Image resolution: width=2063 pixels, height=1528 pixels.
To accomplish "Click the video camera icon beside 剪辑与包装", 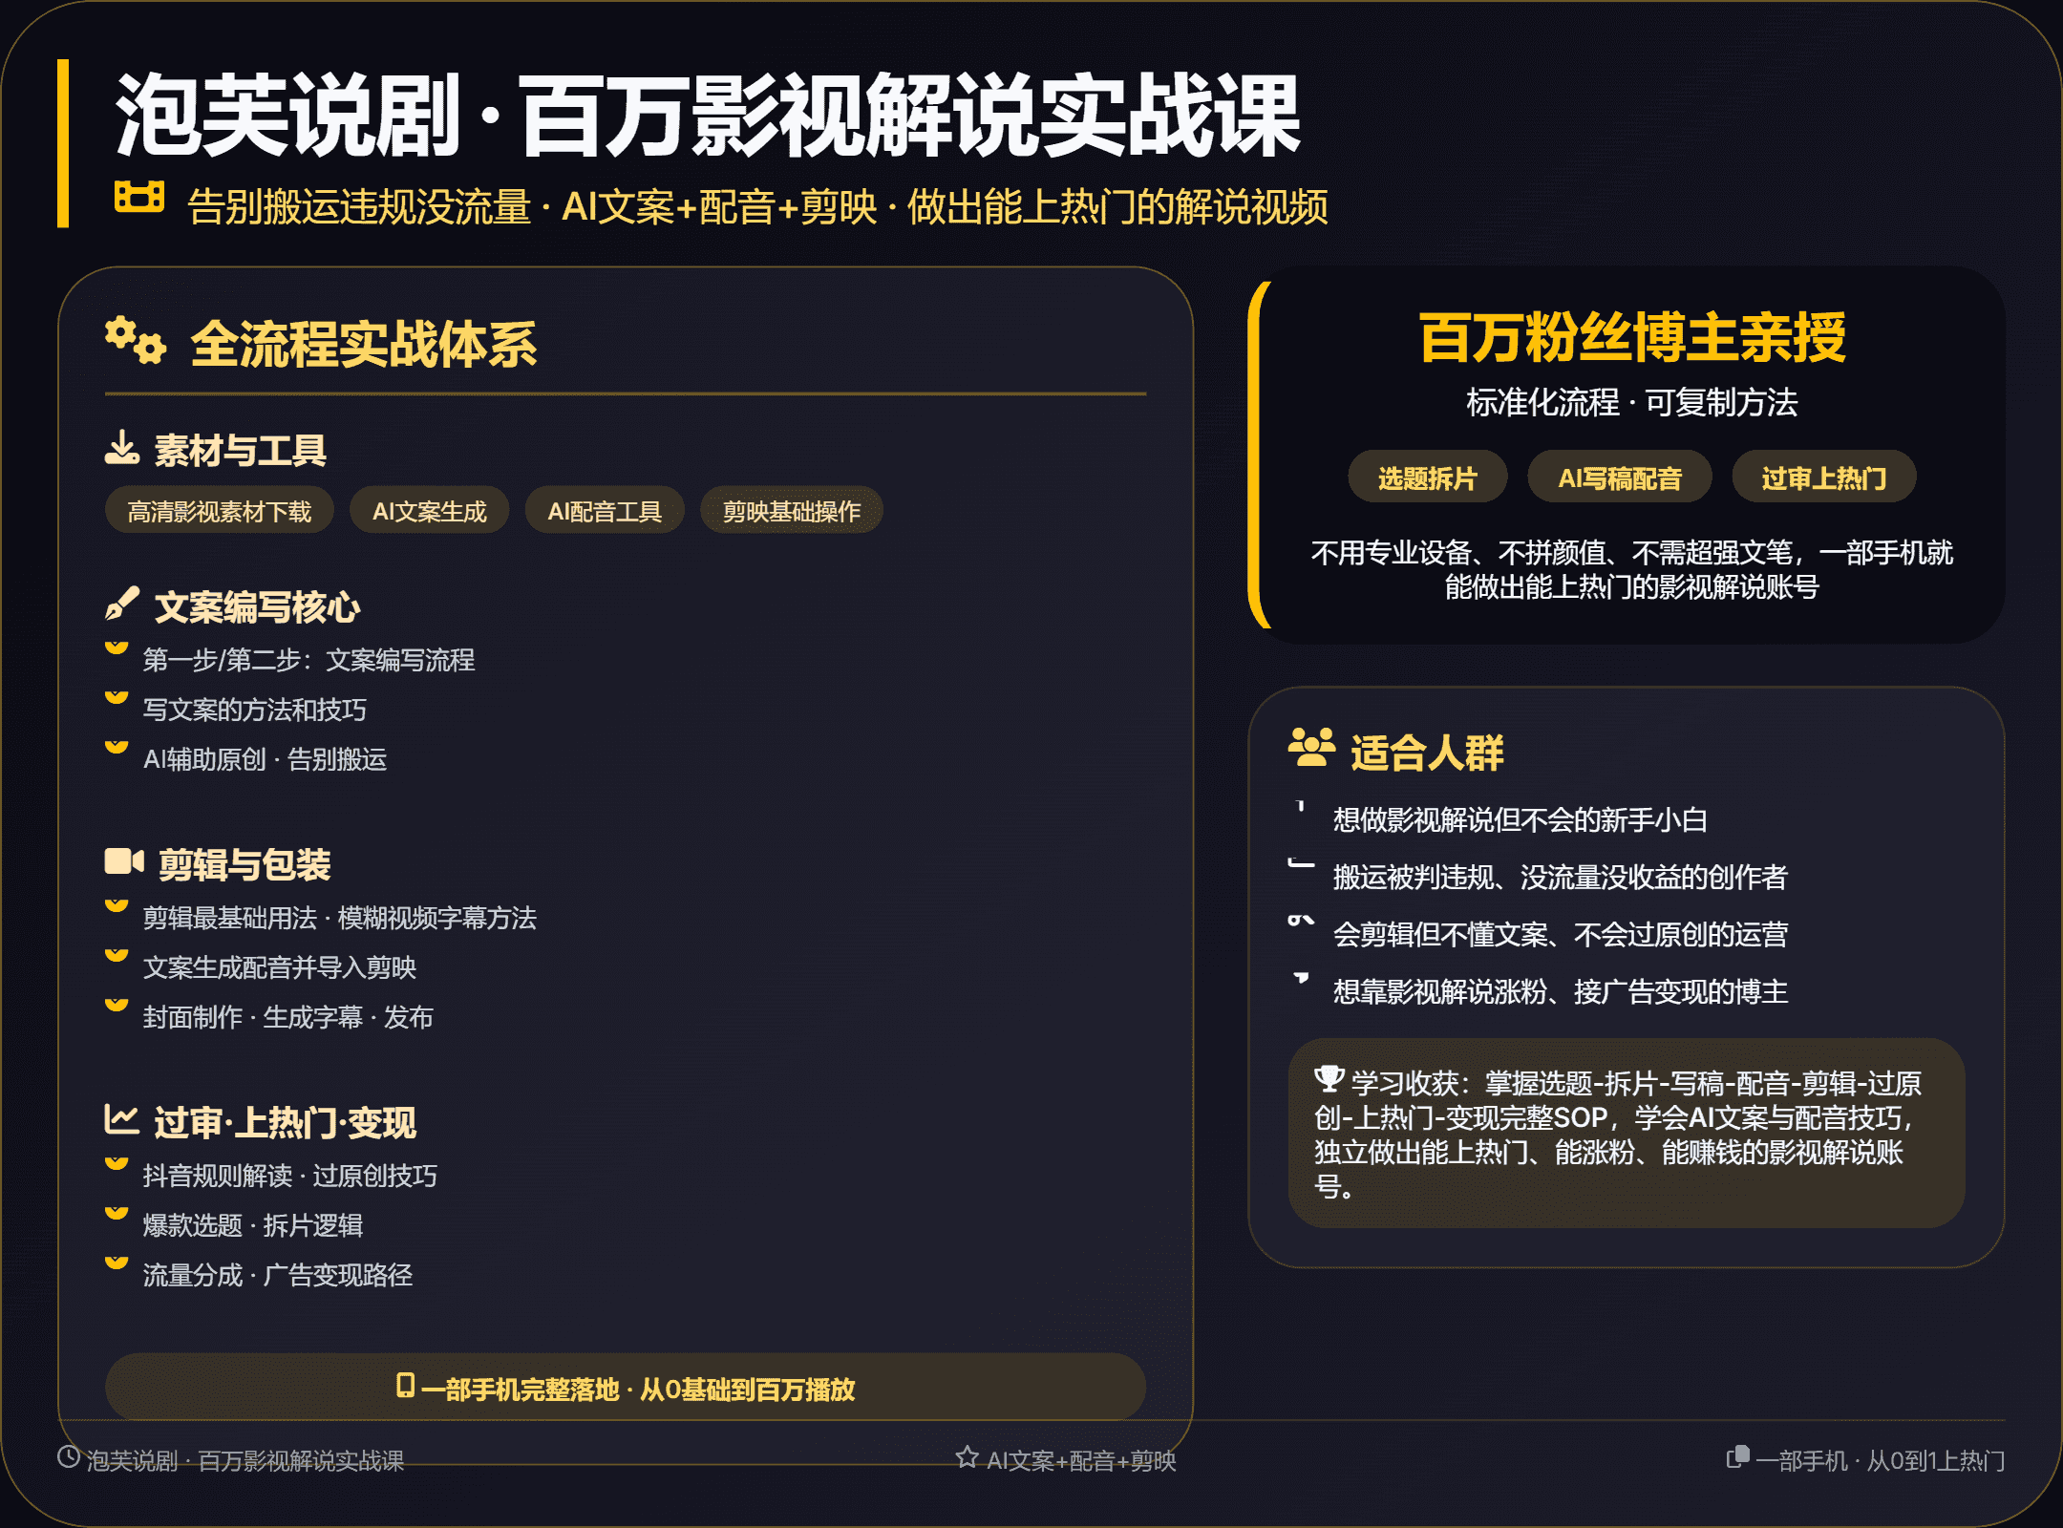I will (124, 861).
